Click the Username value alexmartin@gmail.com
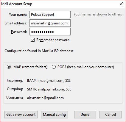126x122 pixels. pyautogui.click(x=45, y=98)
